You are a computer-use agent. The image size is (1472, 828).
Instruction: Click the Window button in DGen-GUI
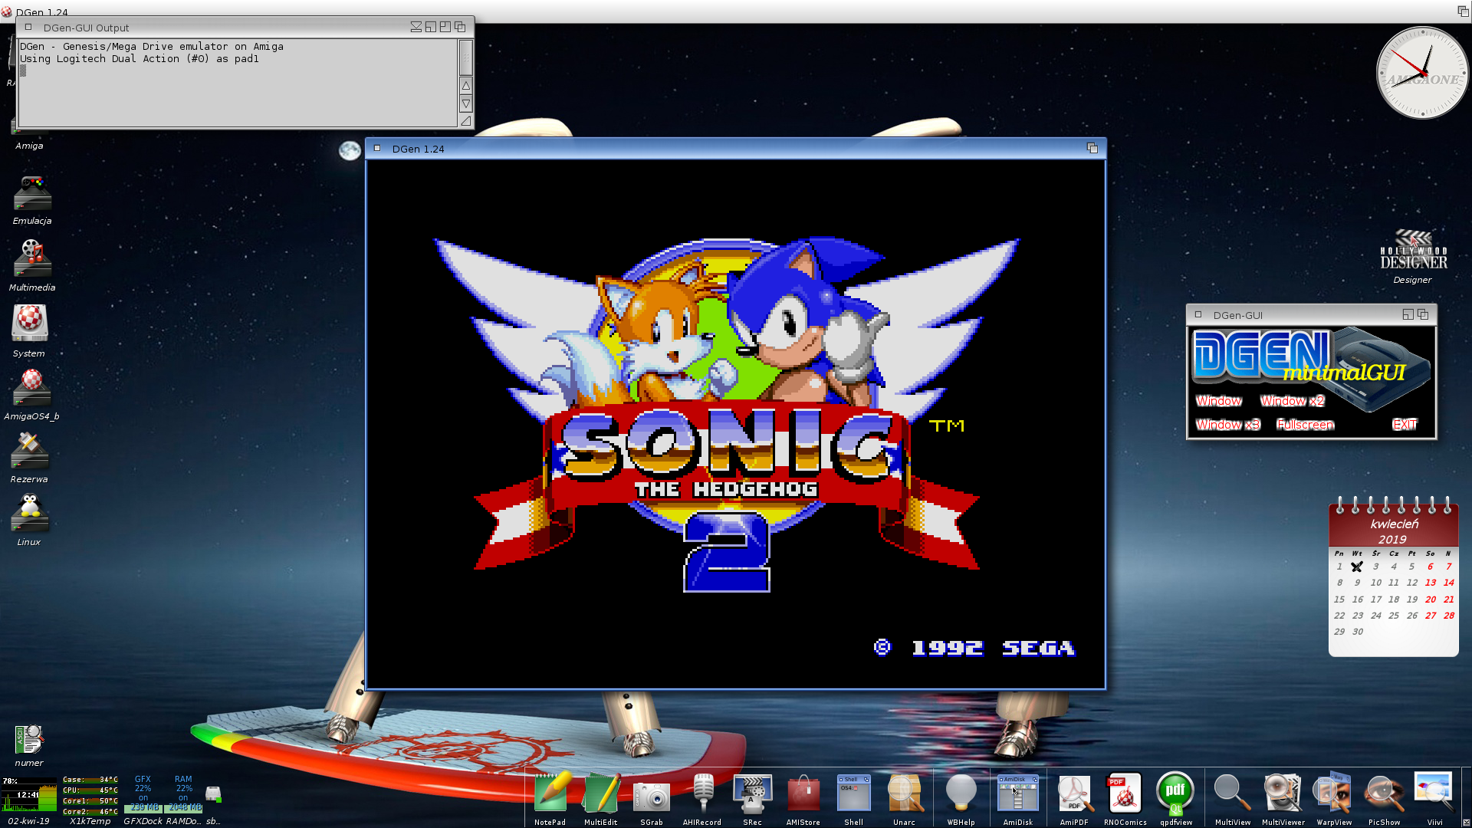click(x=1218, y=401)
